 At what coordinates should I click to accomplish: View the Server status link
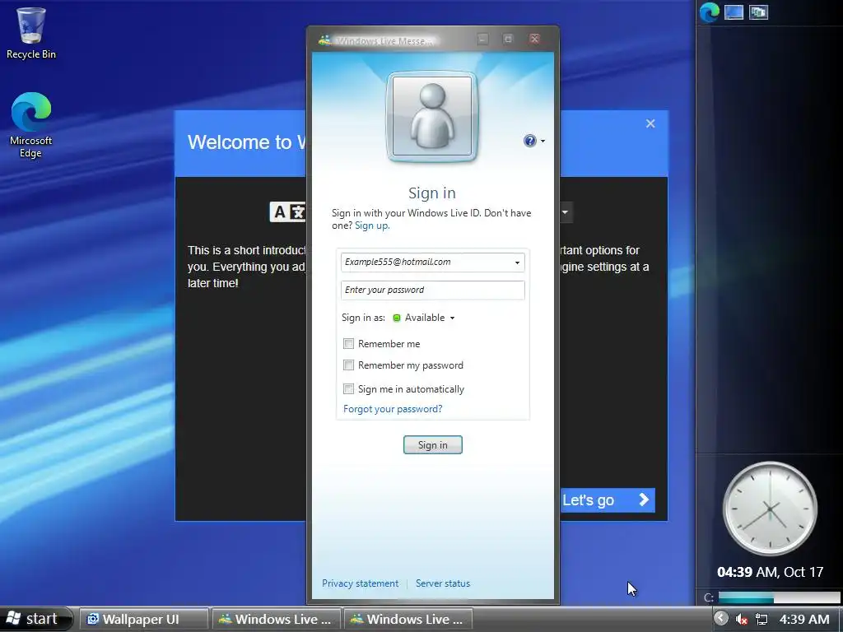pyautogui.click(x=442, y=583)
